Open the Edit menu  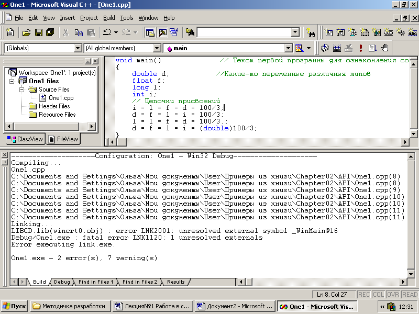tap(33, 18)
